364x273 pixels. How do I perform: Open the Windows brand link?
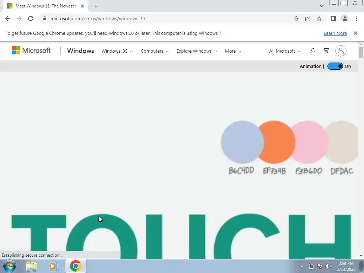click(81, 51)
